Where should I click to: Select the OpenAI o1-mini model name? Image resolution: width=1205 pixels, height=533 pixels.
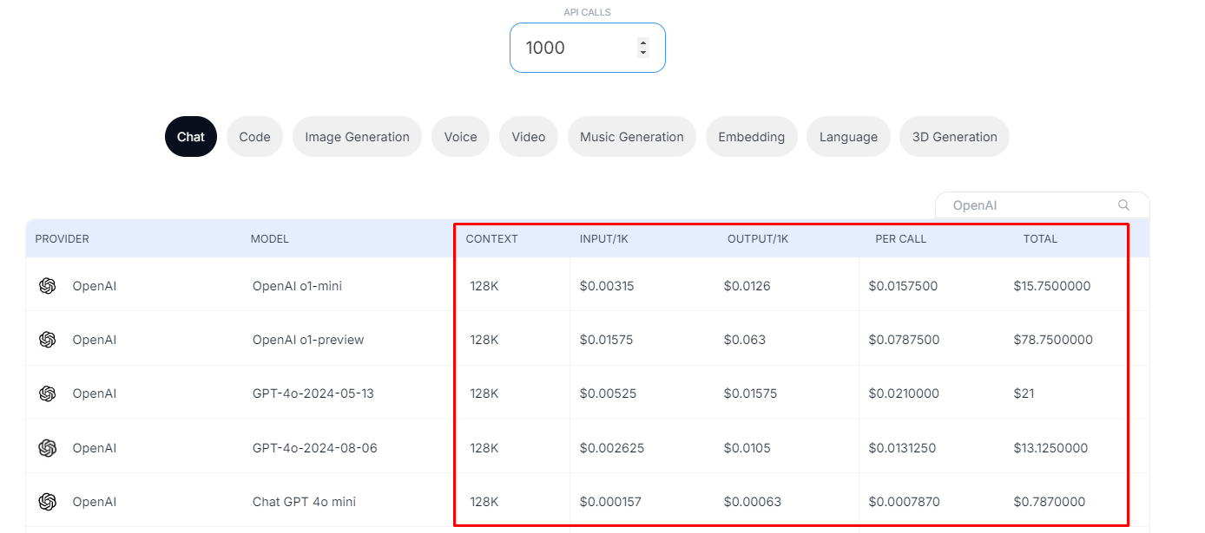point(297,286)
